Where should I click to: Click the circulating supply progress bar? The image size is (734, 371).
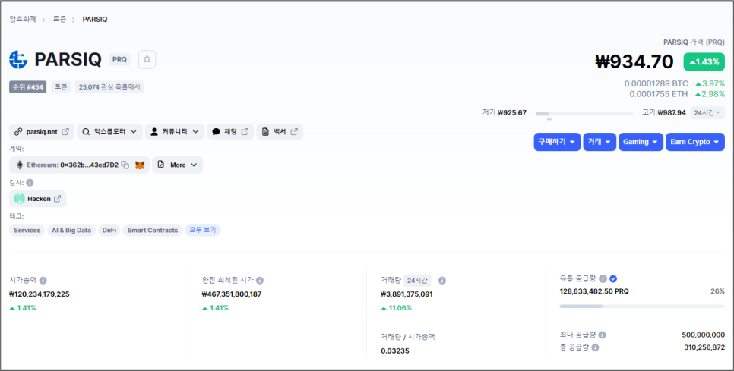(x=642, y=307)
